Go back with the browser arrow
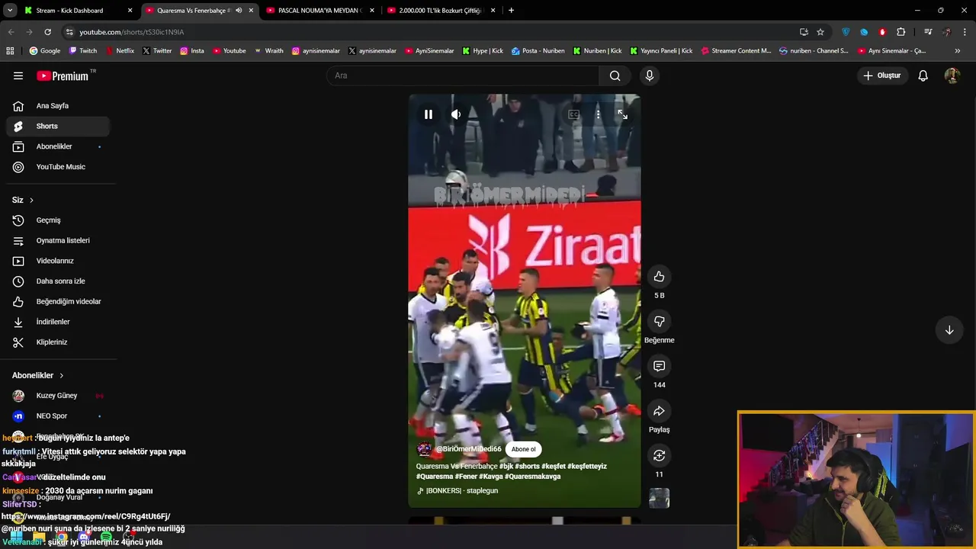 [11, 32]
